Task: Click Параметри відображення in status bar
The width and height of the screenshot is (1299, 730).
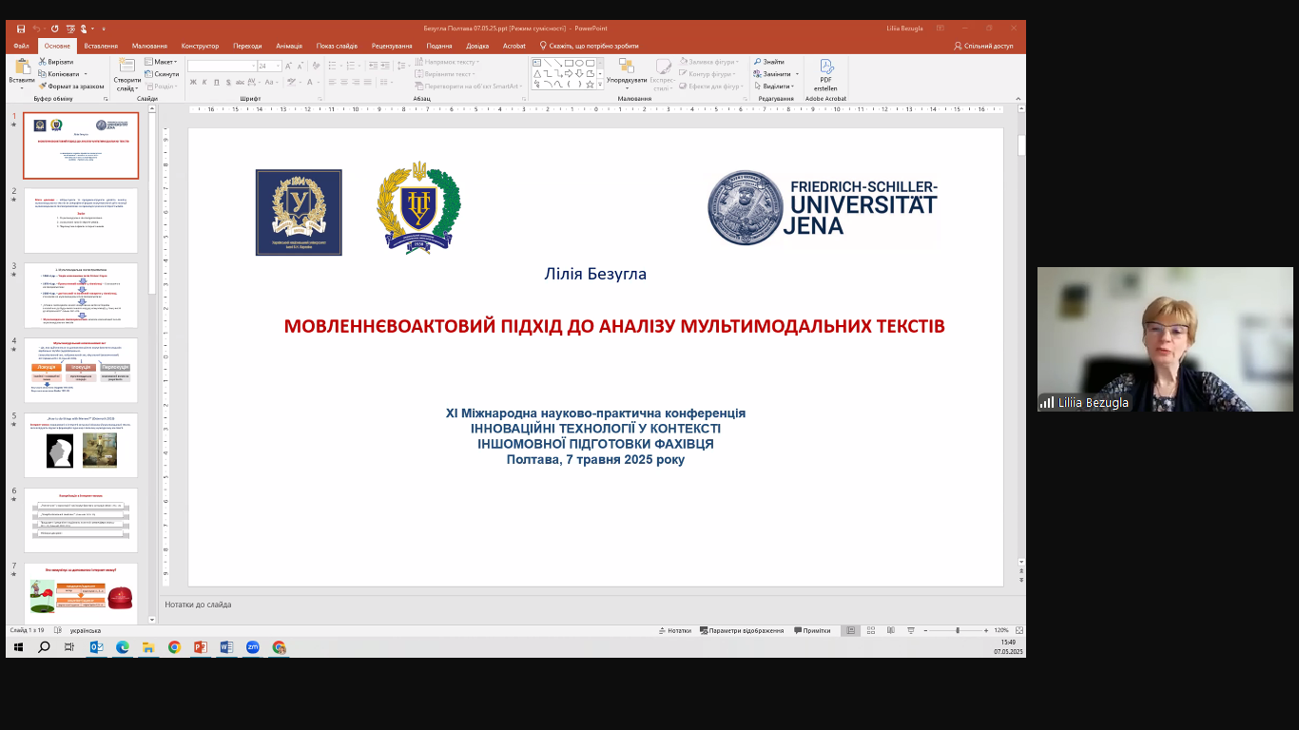Action: (742, 630)
